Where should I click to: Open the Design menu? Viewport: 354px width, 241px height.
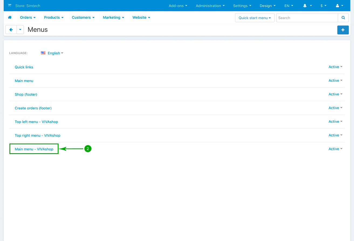point(267,6)
